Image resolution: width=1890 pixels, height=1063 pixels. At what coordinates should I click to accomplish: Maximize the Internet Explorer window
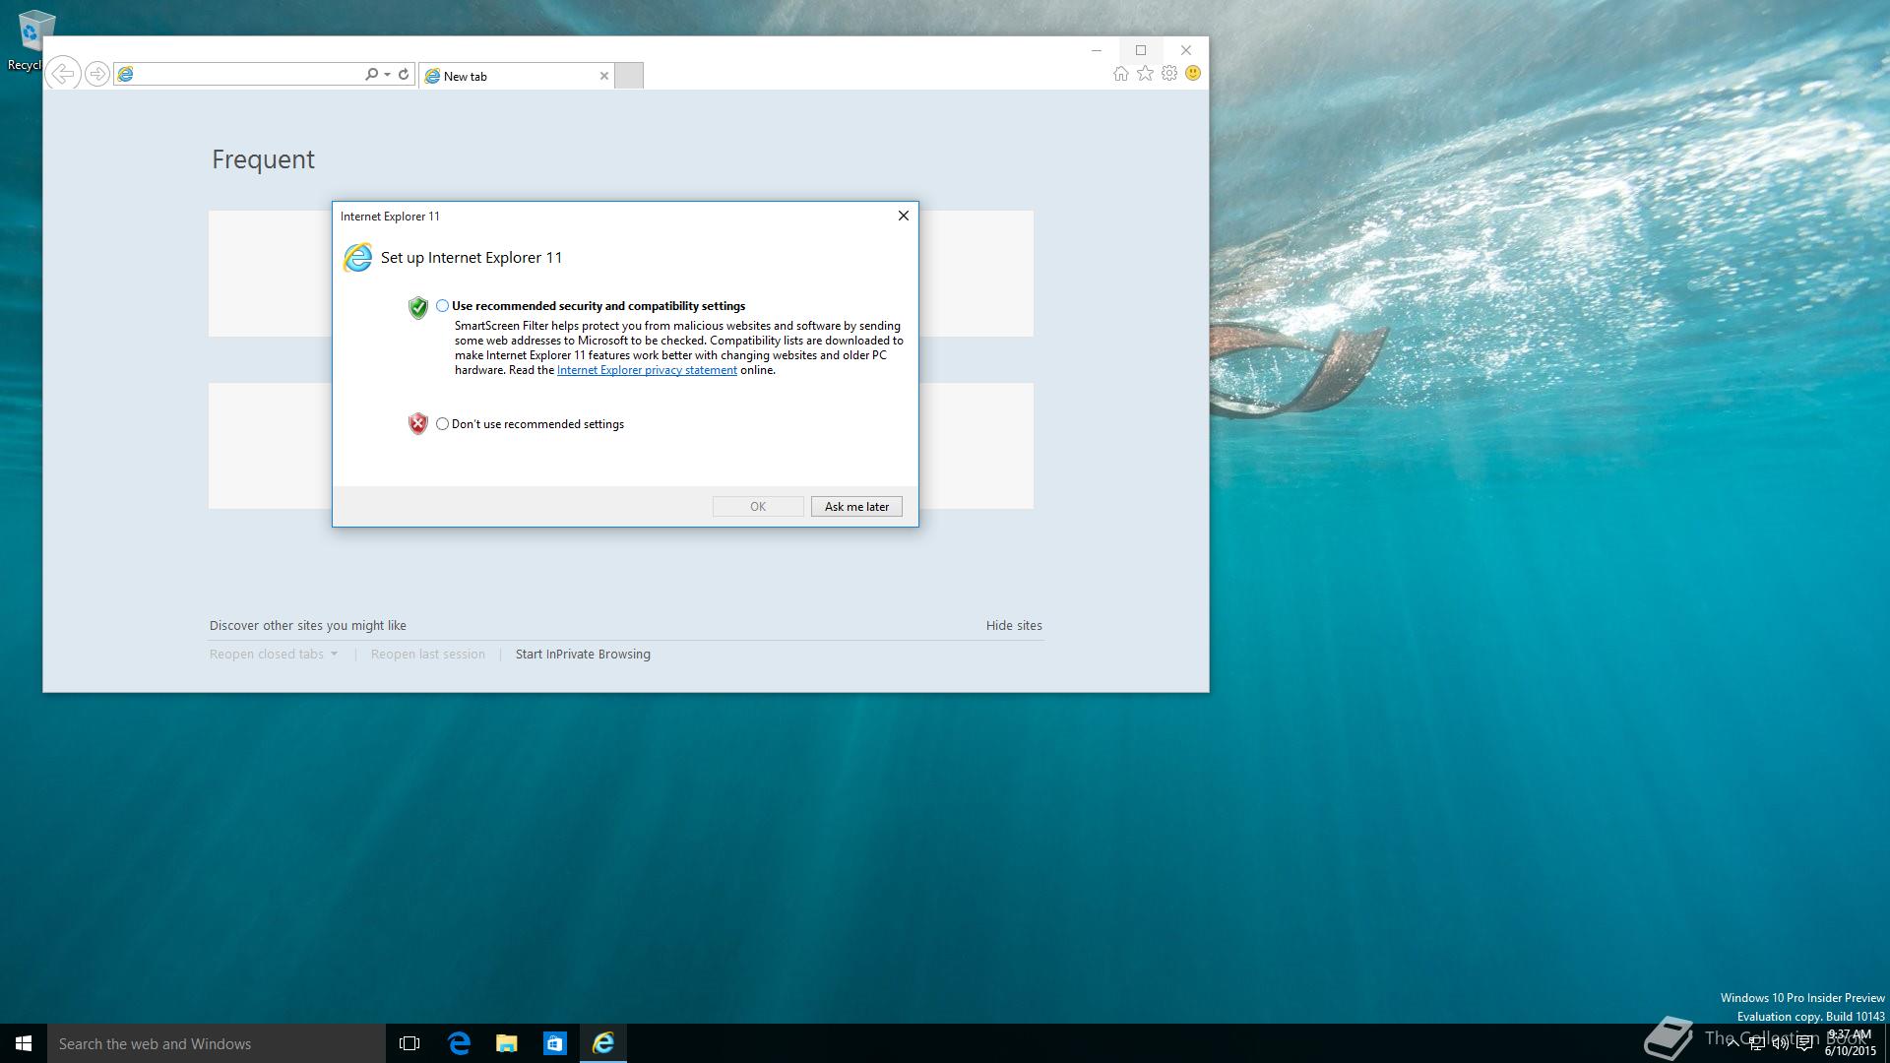click(1141, 50)
